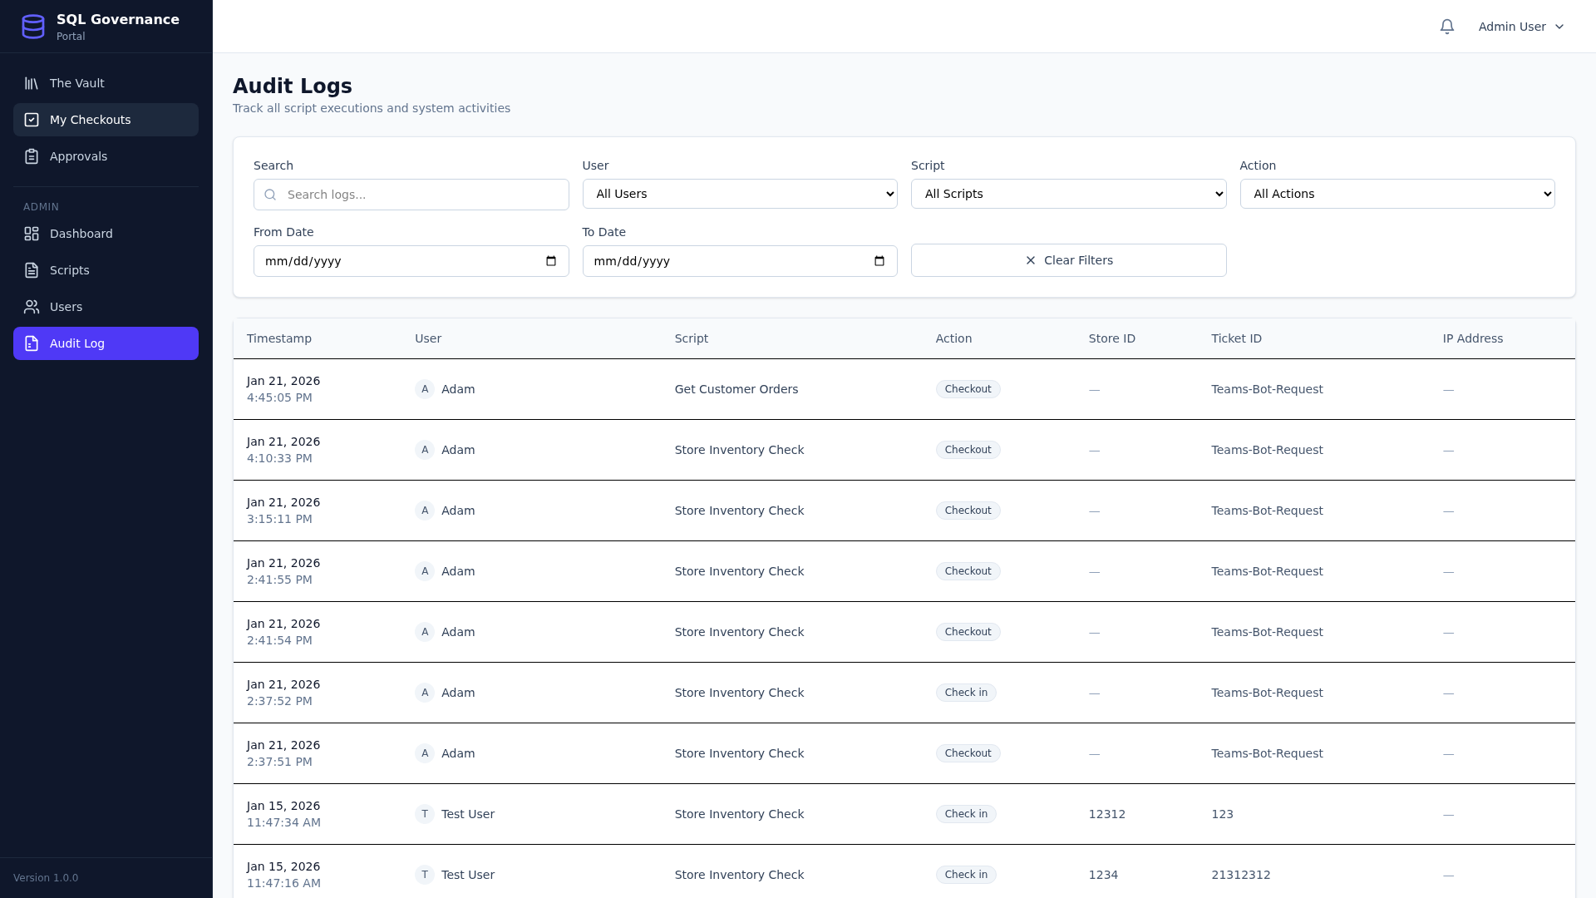Switch to the Audit Log section
Image resolution: width=1596 pixels, height=898 pixels.
pos(106,343)
